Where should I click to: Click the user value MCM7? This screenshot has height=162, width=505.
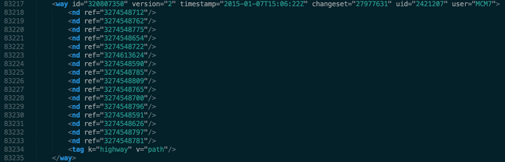(484, 4)
